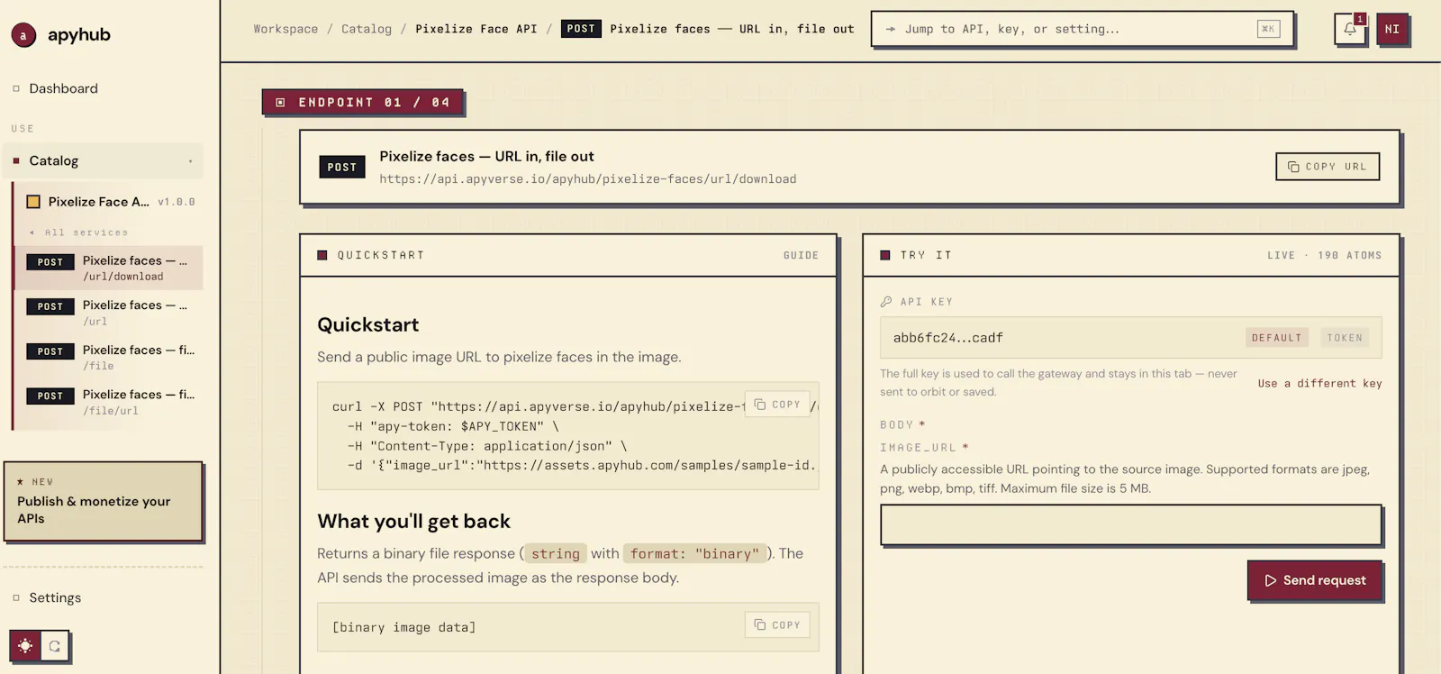This screenshot has height=674, width=1441.
Task: Select the /url POST endpoint in sidebar
Action: (x=110, y=313)
